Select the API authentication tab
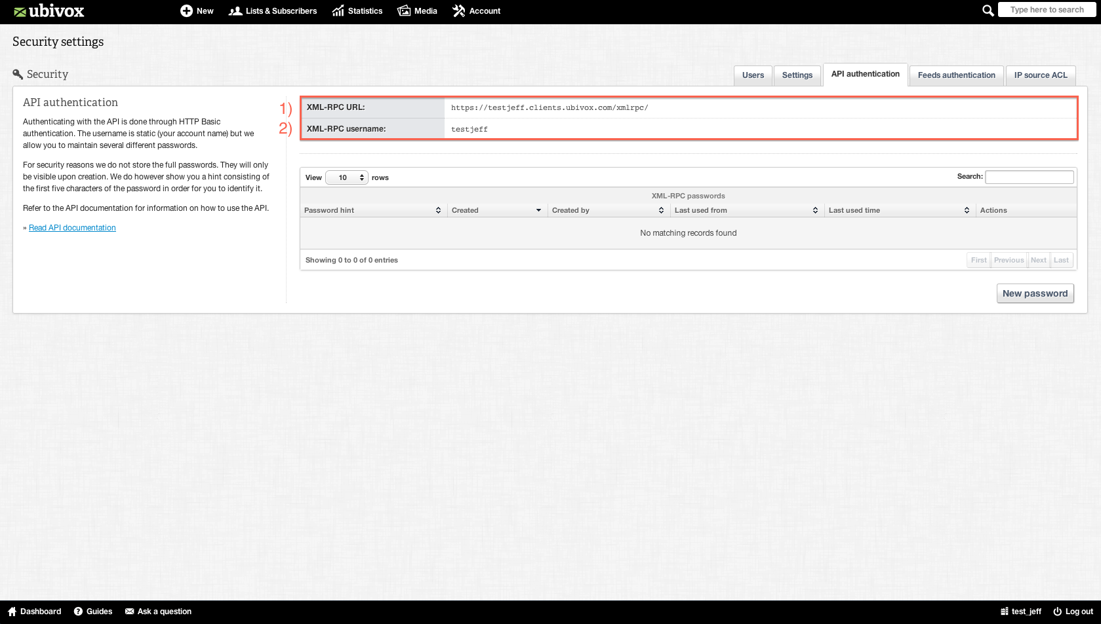 point(866,75)
